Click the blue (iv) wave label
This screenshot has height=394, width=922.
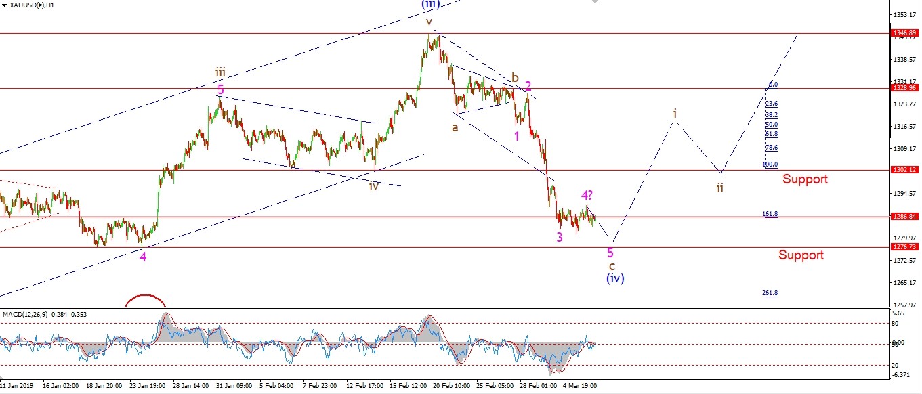point(615,278)
